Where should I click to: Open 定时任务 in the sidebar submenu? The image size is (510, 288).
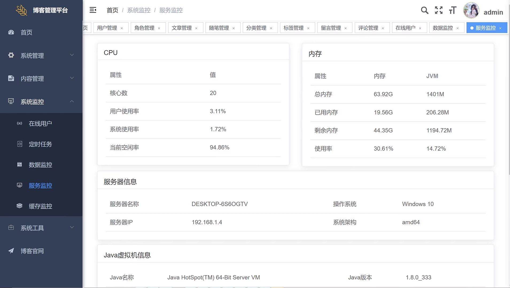click(x=41, y=144)
